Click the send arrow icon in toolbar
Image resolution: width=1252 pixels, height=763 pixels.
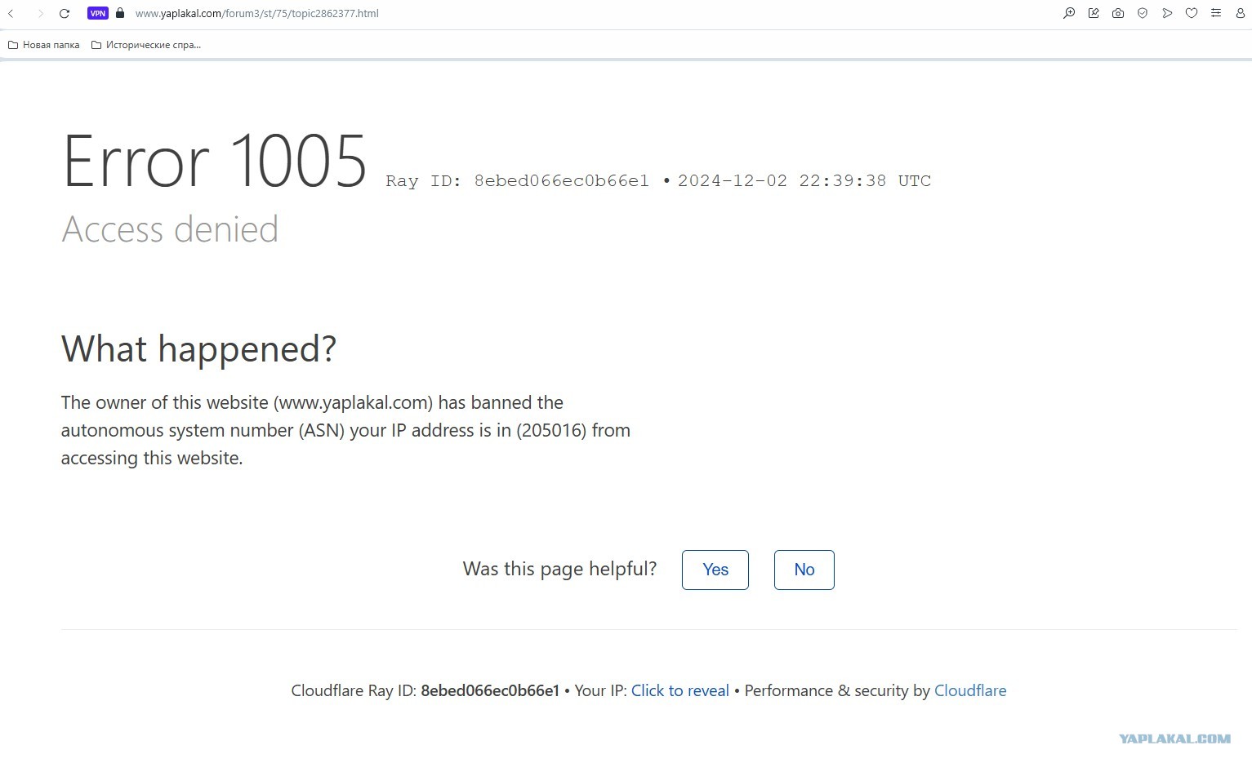point(1167,13)
